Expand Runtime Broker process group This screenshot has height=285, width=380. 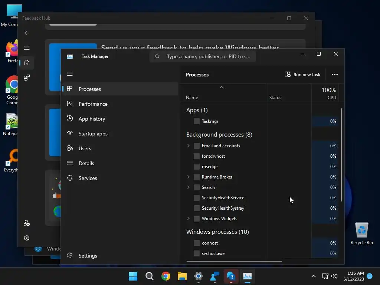[188, 177]
